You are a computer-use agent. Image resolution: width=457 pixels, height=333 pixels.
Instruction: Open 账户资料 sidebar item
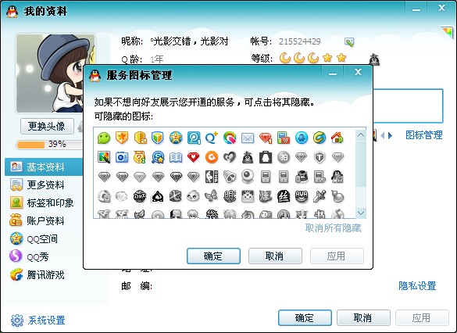point(44,220)
